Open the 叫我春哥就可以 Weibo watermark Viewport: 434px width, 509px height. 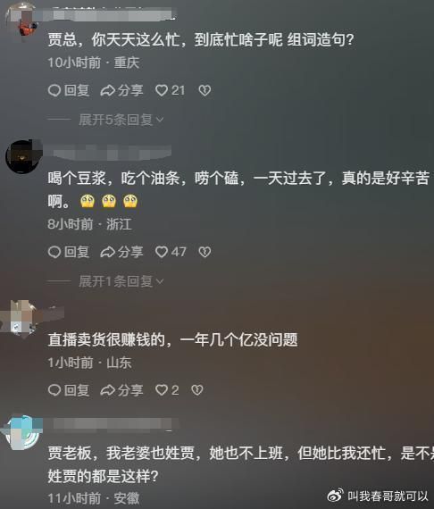[378, 496]
